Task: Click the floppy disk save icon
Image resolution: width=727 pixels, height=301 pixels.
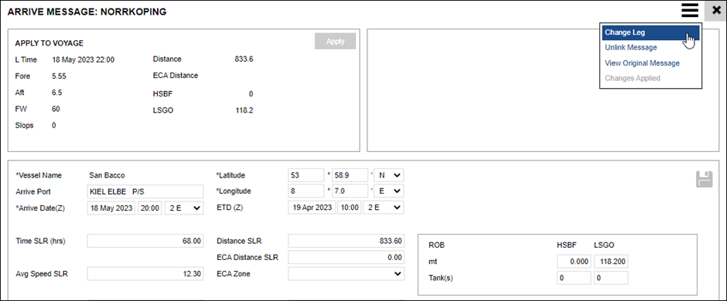Action: (x=704, y=179)
